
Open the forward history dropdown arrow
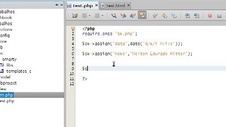(x=102, y=16)
